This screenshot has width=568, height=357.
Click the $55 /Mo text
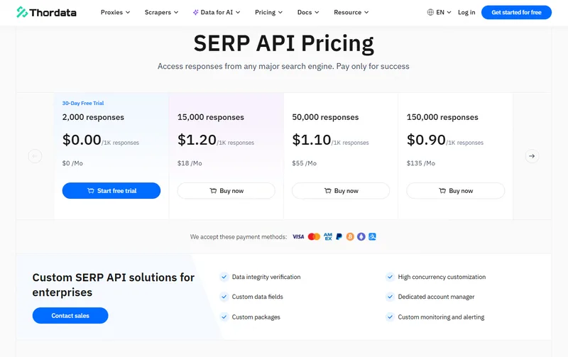click(x=305, y=163)
